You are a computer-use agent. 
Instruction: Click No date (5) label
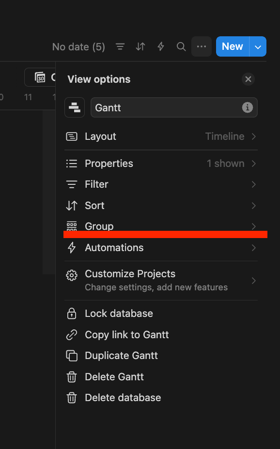(78, 46)
